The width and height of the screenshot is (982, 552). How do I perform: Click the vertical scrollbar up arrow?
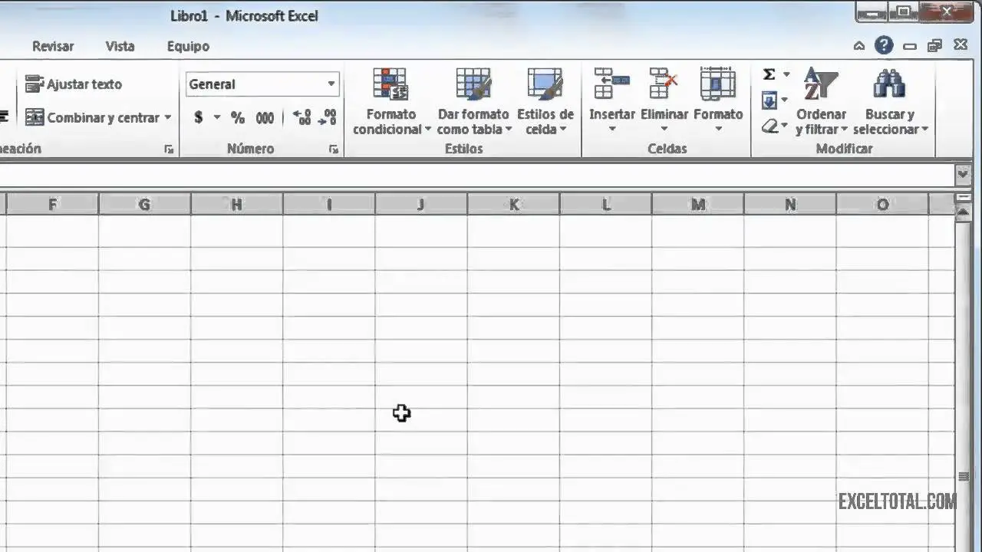coord(964,214)
